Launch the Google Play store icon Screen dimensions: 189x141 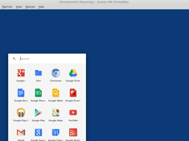[x=38, y=112]
